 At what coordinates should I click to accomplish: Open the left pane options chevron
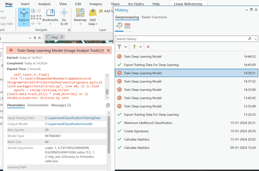click(30, 38)
